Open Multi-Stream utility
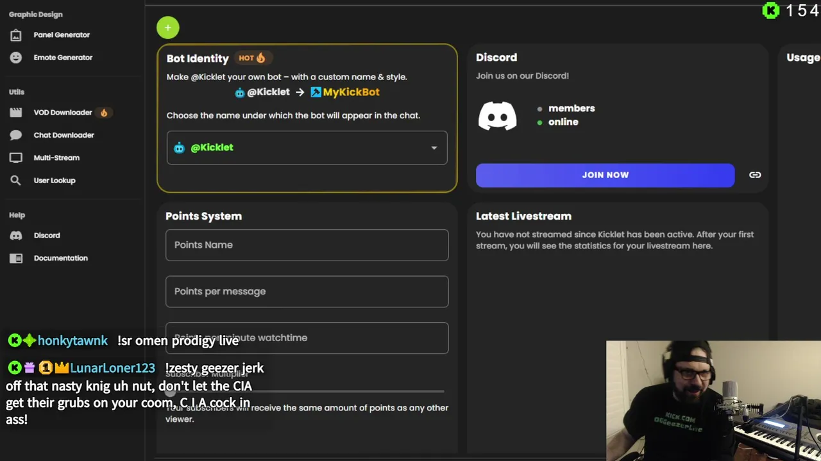This screenshot has height=461, width=821. [x=56, y=158]
